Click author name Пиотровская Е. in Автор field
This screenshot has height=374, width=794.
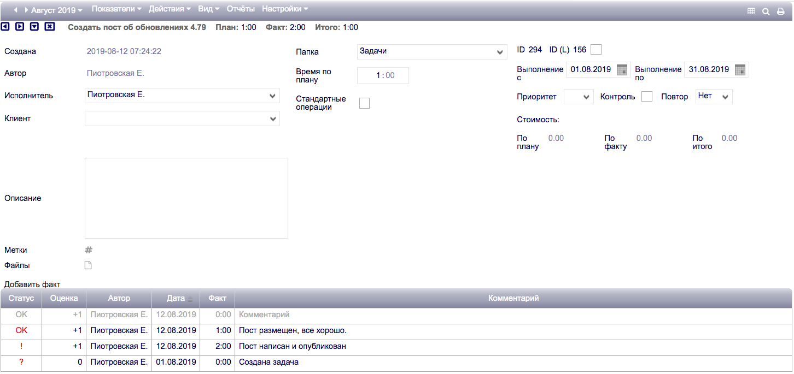click(115, 73)
